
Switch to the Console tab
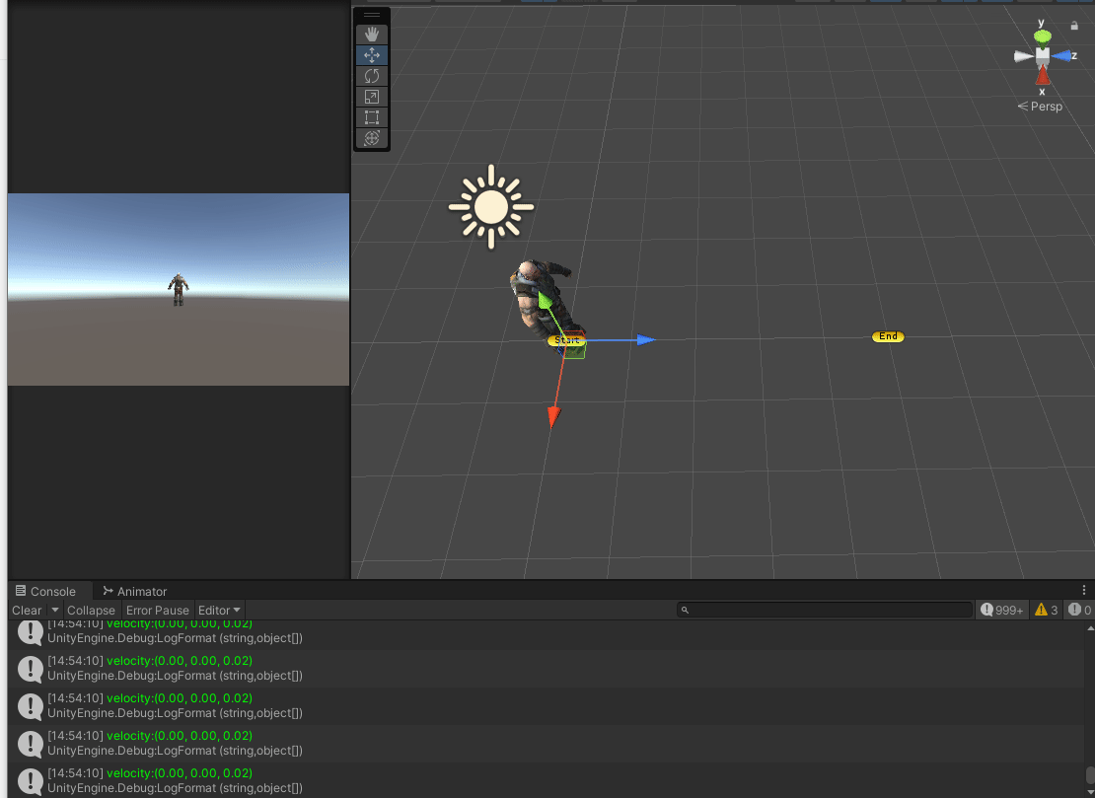[x=46, y=591]
